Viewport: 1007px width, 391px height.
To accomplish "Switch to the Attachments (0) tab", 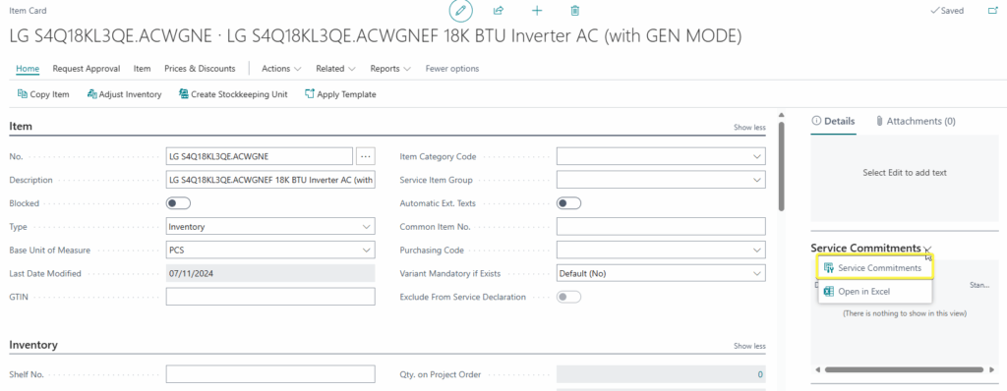I will click(916, 121).
